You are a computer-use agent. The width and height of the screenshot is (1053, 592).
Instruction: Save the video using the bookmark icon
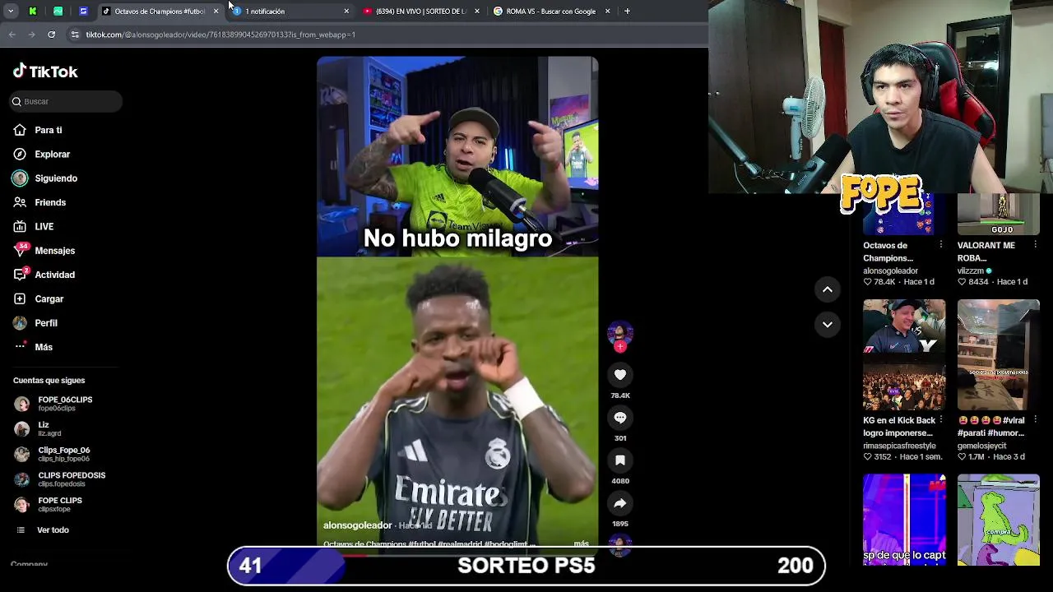coord(620,460)
